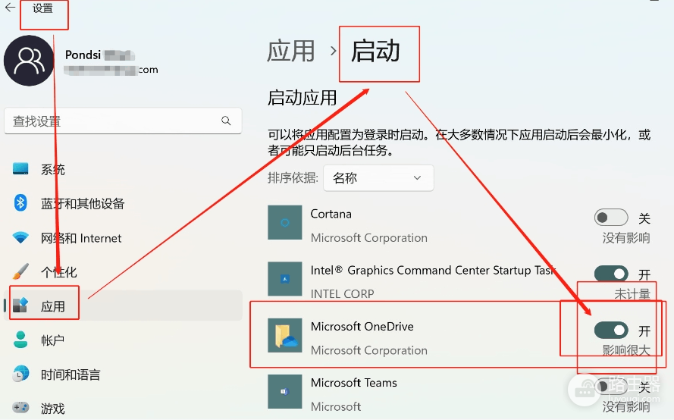674x420 pixels.
Task: Click the Microsoft OneDrive folder icon
Action: coord(284,335)
